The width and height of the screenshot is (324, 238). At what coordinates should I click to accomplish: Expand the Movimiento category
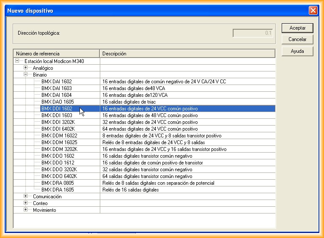[x=26, y=210]
